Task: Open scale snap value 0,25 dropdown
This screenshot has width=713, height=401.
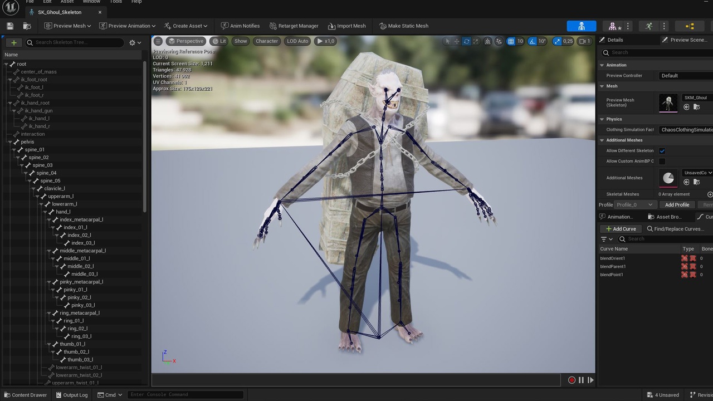Action: coord(568,41)
